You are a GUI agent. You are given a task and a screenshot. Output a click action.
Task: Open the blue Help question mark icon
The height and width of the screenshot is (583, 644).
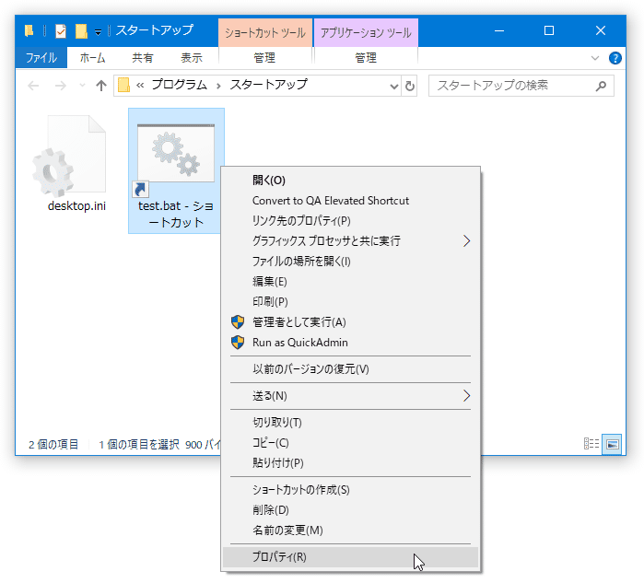tap(615, 58)
